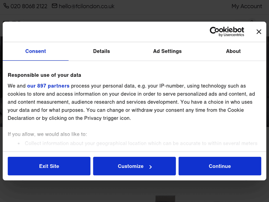This screenshot has width=269, height=202.
Task: Select the Ad Settings tab
Action: click(167, 51)
